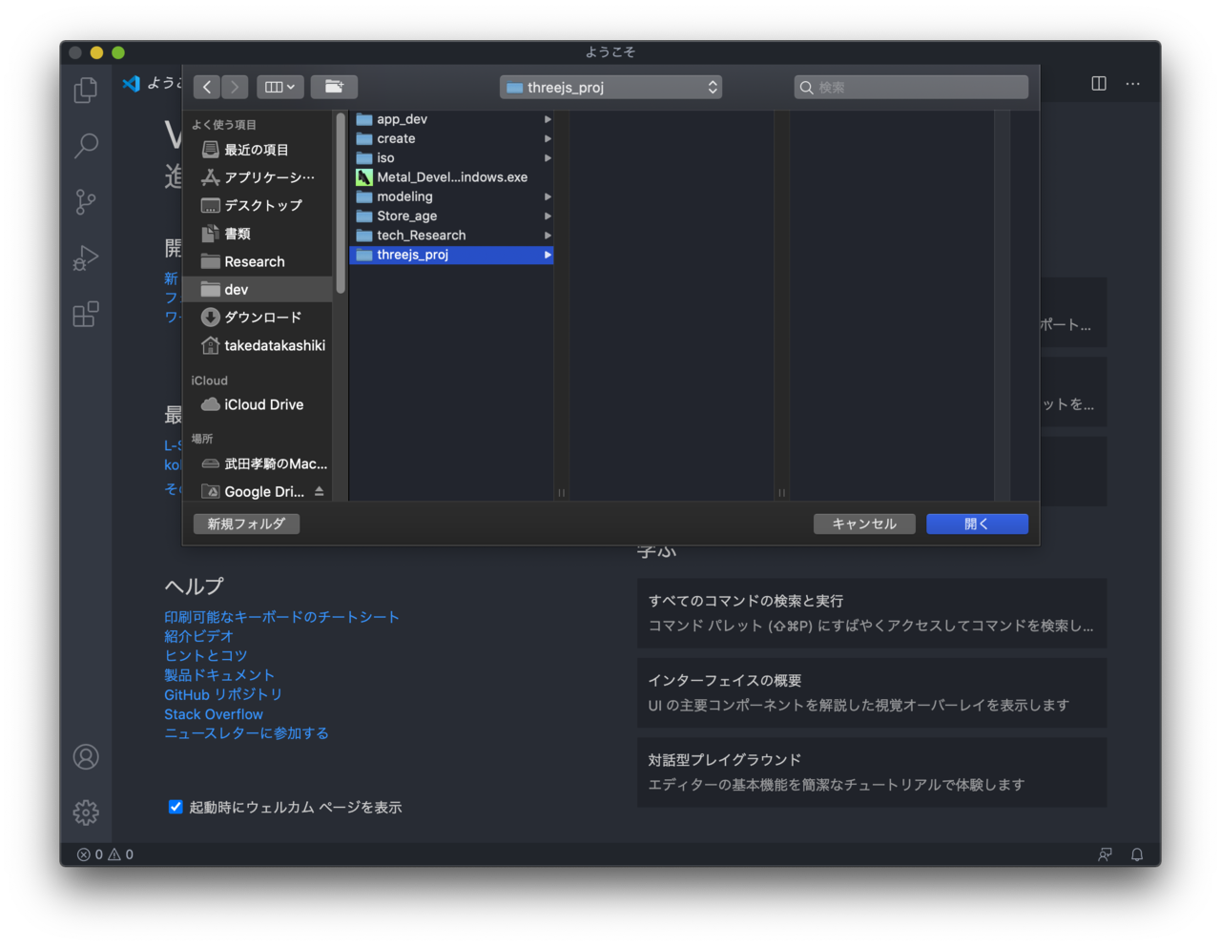Click the first column resize handle

(x=561, y=492)
